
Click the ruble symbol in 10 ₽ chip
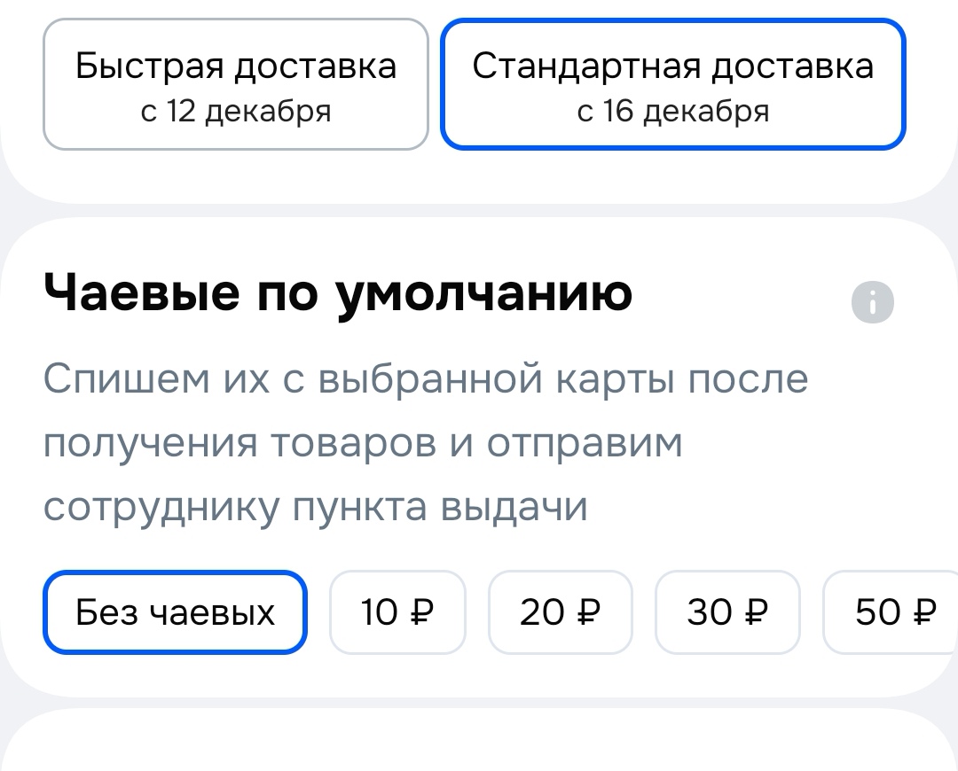423,612
